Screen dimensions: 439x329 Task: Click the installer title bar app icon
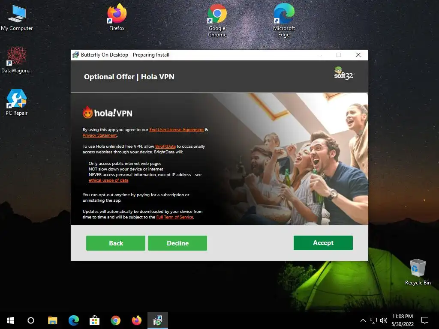tap(75, 55)
